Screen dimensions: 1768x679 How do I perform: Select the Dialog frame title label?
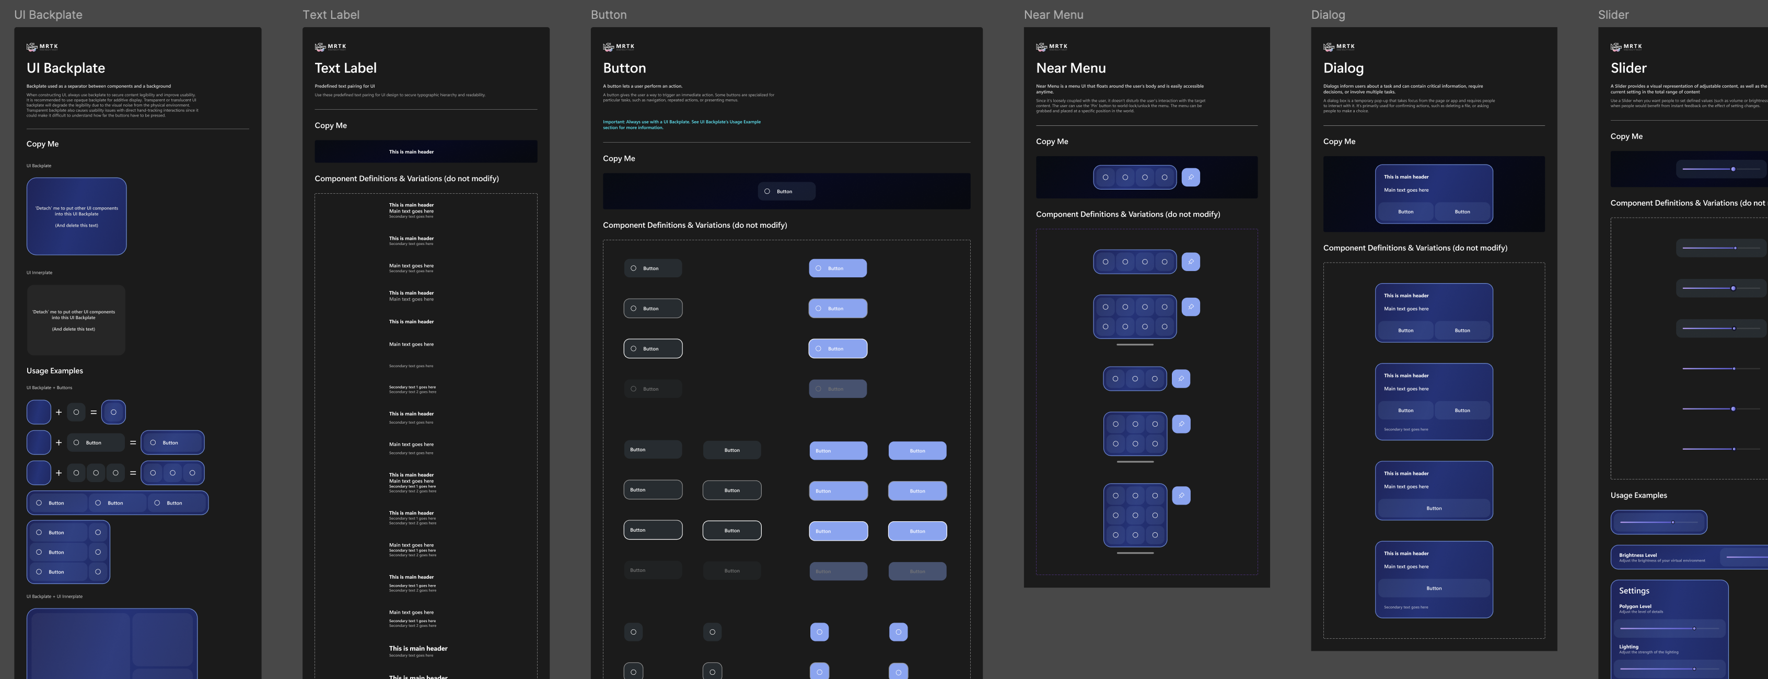[x=1328, y=15]
